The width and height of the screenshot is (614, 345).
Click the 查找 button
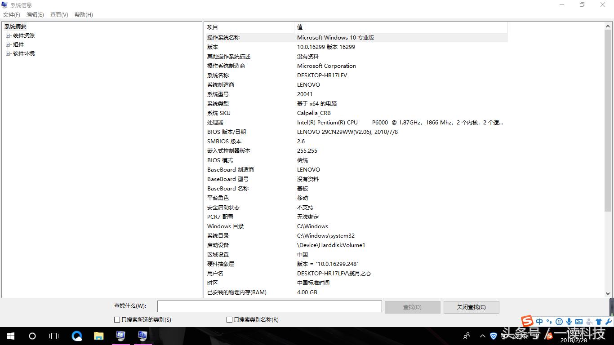coord(412,307)
